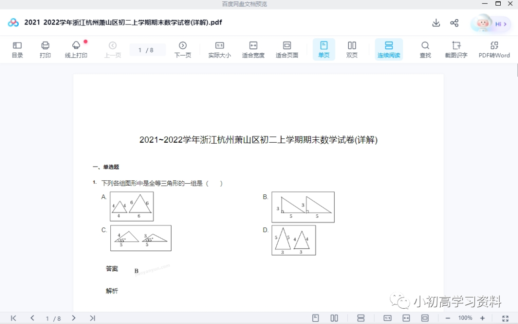This screenshot has height=324, width=518.
Task: Zoom out with the minus button
Action: [x=447, y=318]
